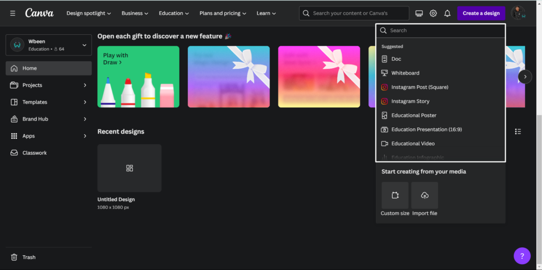Click the Brand Hub briefcase icon
This screenshot has height=270, width=542.
pyautogui.click(x=14, y=119)
